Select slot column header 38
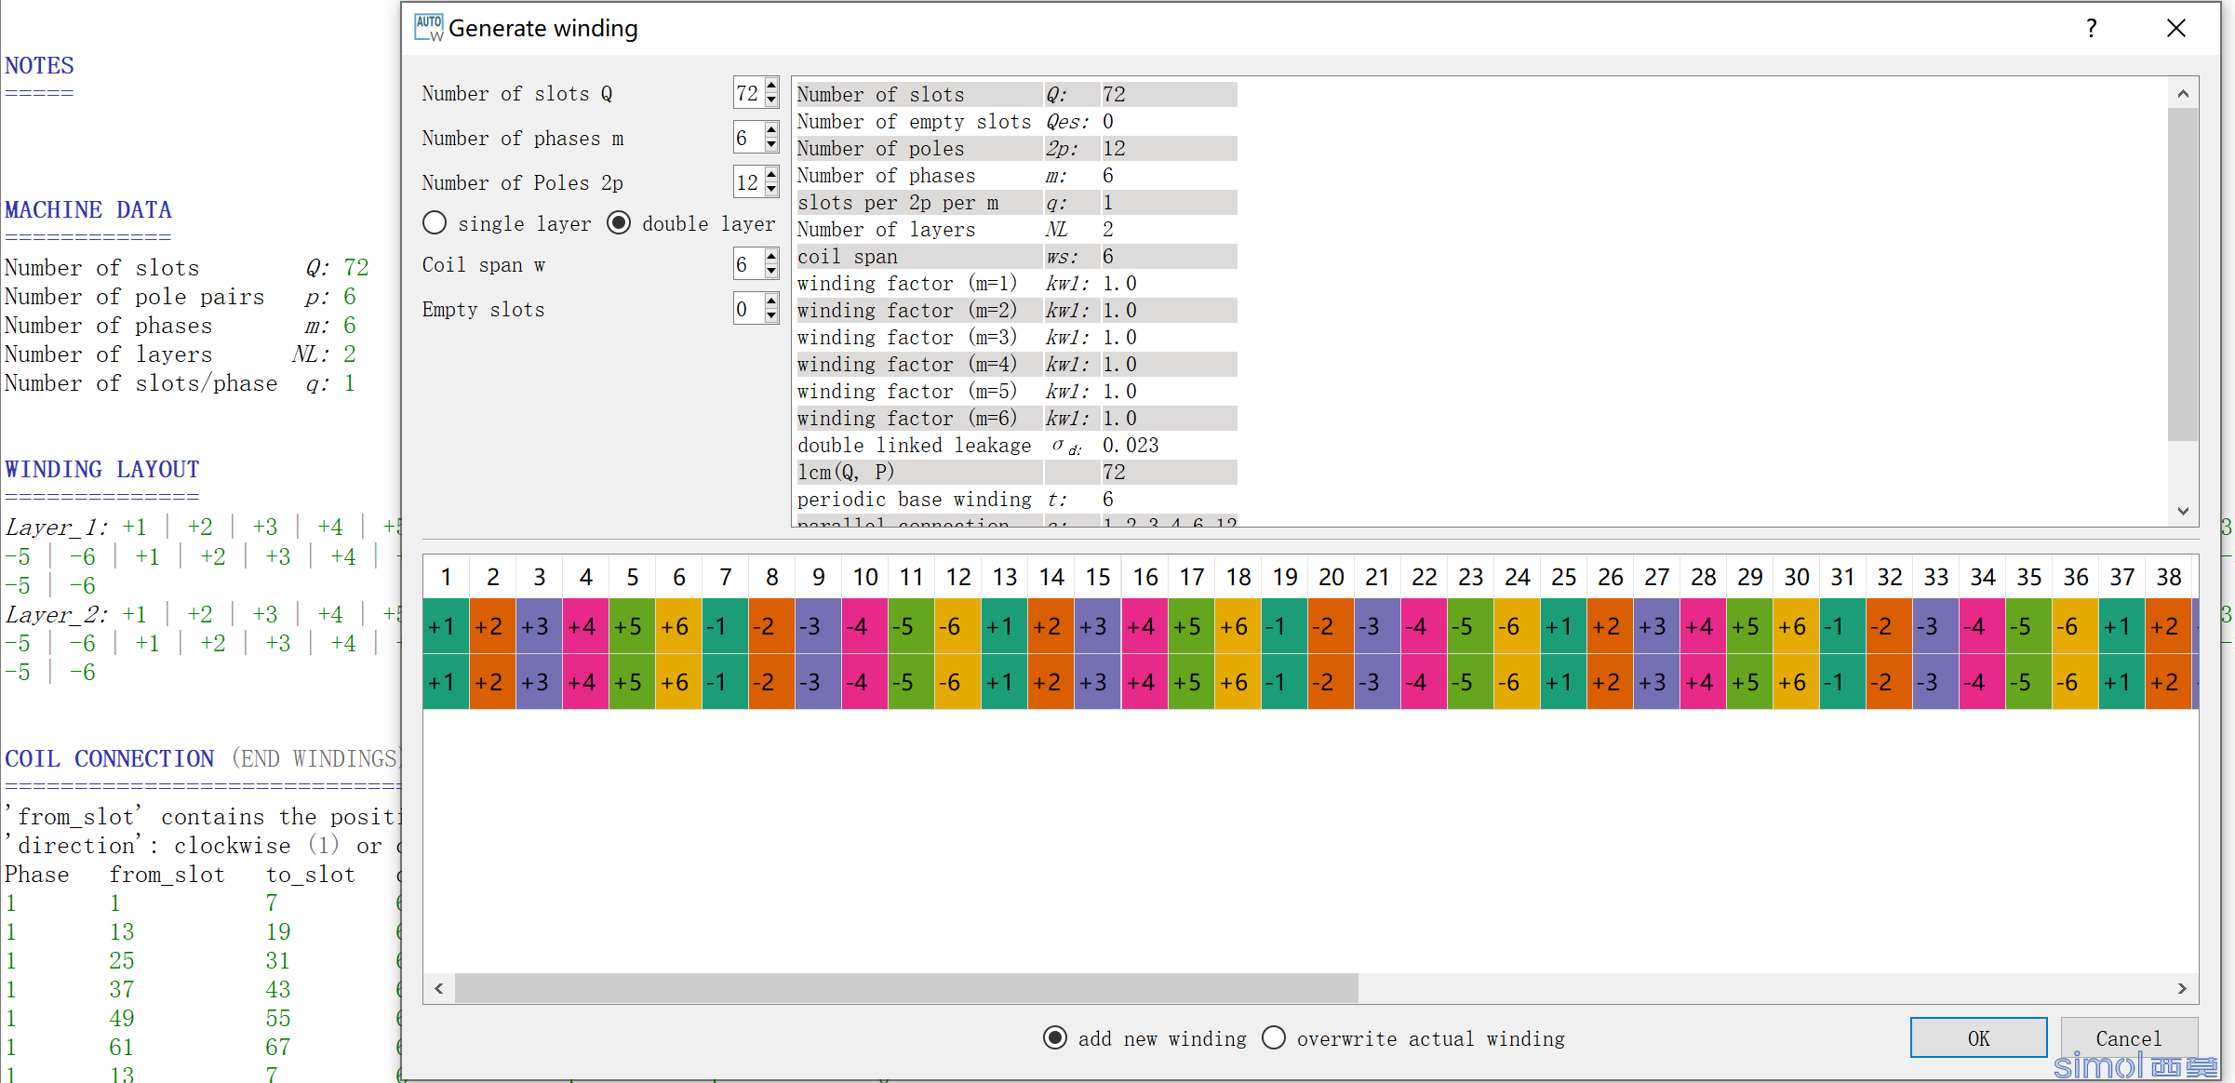The width and height of the screenshot is (2235, 1083). pyautogui.click(x=2169, y=577)
